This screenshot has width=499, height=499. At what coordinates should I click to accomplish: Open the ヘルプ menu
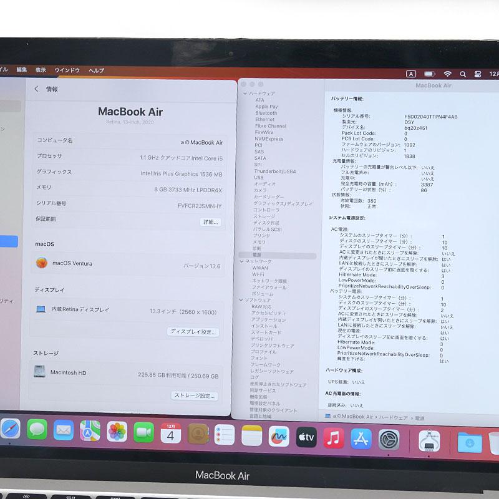(97, 70)
